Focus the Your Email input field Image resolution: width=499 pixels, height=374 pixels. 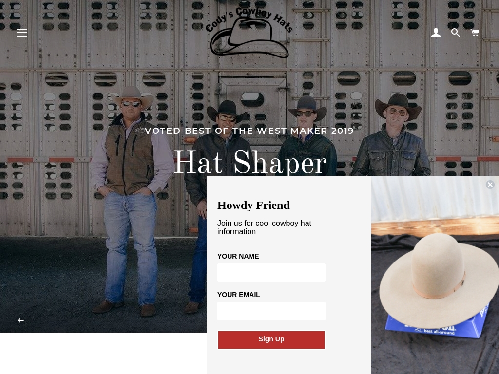tap(271, 311)
